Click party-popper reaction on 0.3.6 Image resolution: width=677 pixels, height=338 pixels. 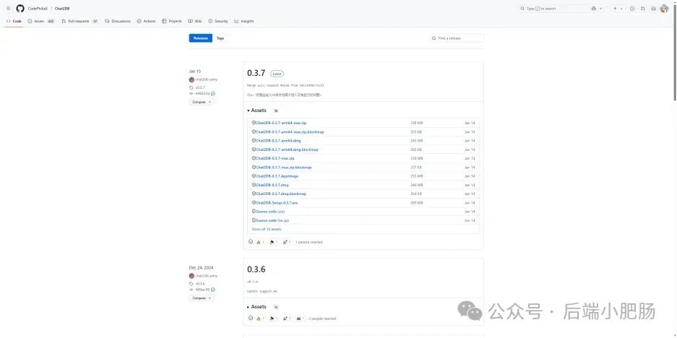274,318
